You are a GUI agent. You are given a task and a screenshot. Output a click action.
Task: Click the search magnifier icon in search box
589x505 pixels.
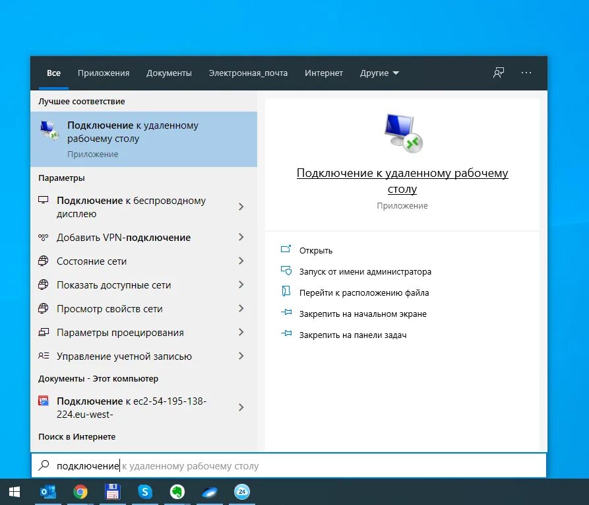tap(44, 465)
